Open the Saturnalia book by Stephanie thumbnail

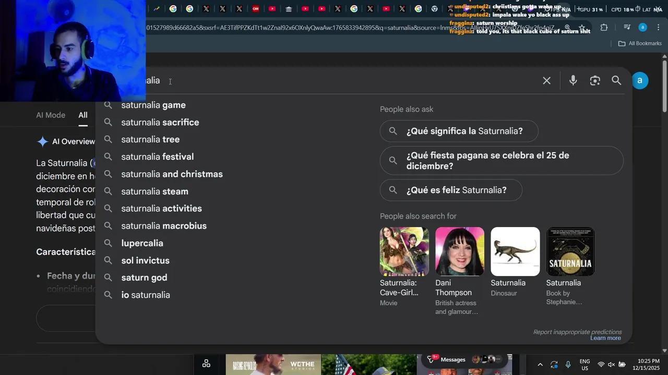(570, 252)
